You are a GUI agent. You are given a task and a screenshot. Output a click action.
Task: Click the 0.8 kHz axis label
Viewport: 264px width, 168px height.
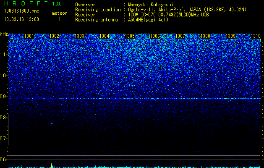(x=4, y=118)
